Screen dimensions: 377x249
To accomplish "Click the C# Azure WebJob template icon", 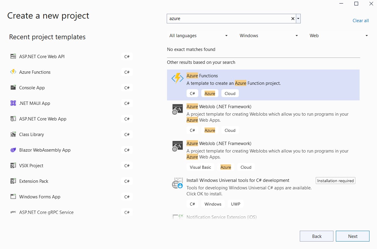I will click(178, 109).
